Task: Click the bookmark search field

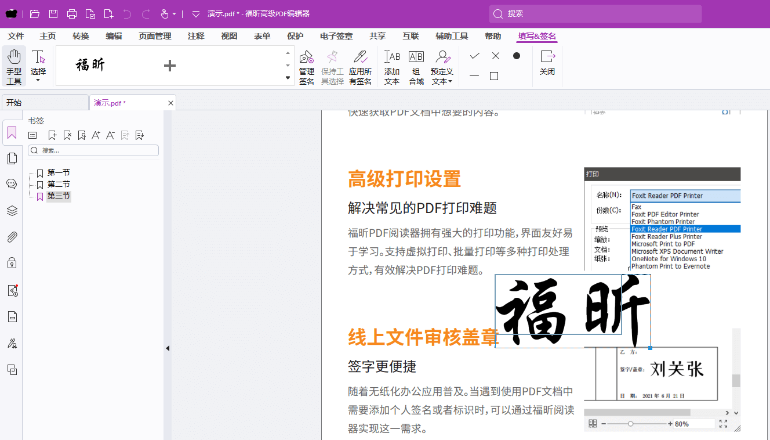Action: (93, 150)
